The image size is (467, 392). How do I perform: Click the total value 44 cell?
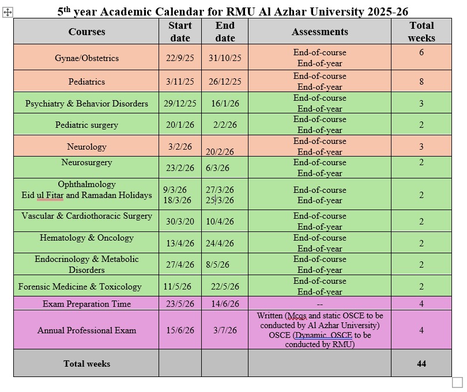421,364
